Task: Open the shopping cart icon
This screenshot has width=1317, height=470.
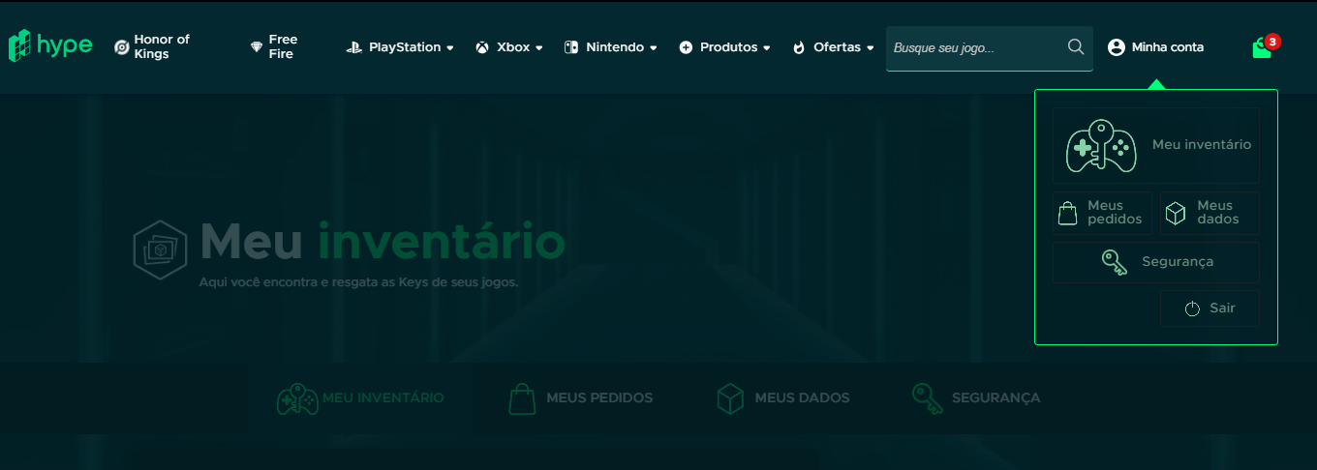Action: point(1262,48)
